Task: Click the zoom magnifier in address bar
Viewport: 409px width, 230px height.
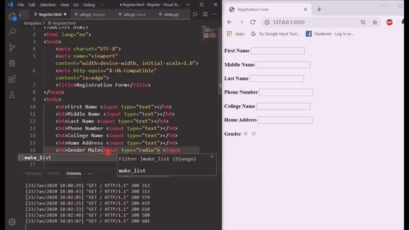Action: point(363,22)
